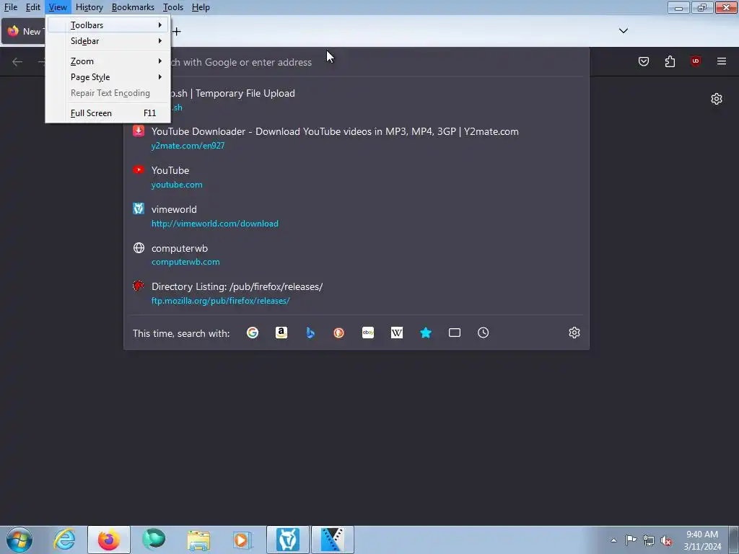
Task: Select Full Screen from View menu
Action: [108, 113]
